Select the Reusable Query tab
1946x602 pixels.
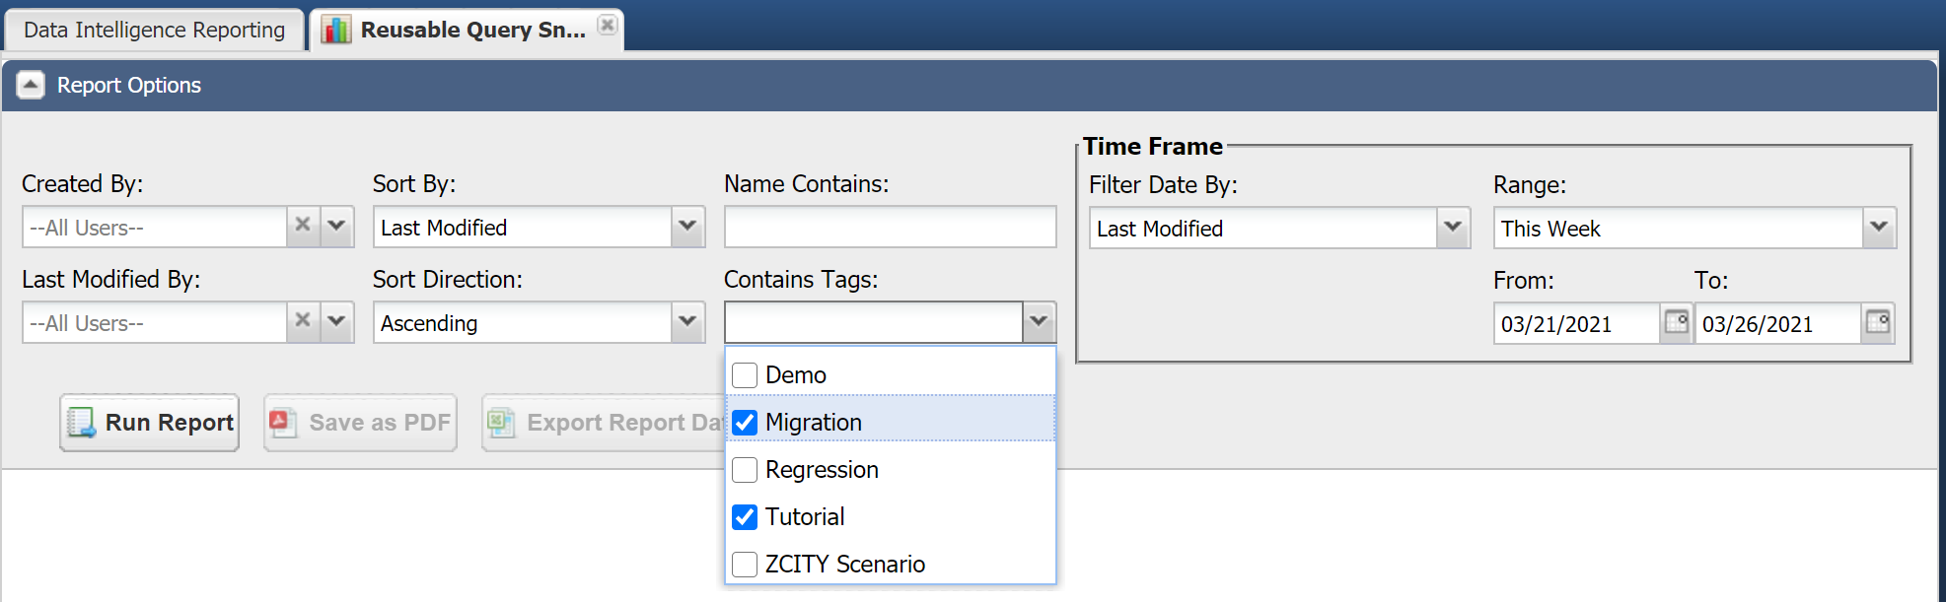tap(472, 30)
